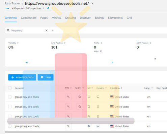Clear the keyword search with the X

pos(47,30)
